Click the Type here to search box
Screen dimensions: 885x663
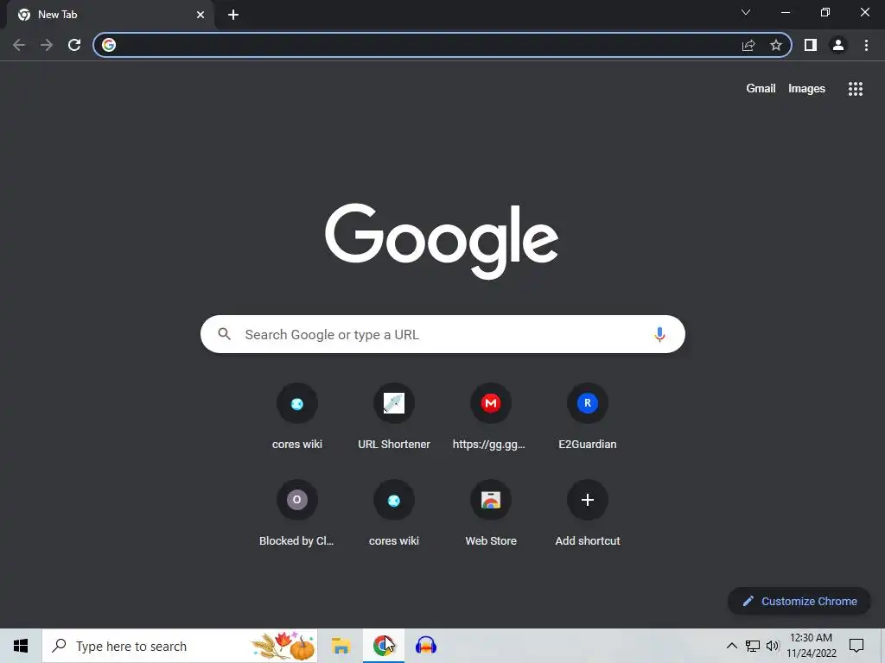(x=180, y=646)
